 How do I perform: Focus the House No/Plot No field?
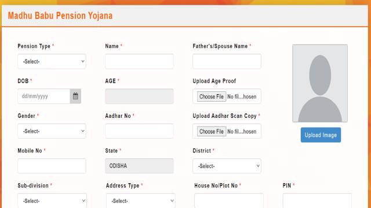pyautogui.click(x=229, y=200)
